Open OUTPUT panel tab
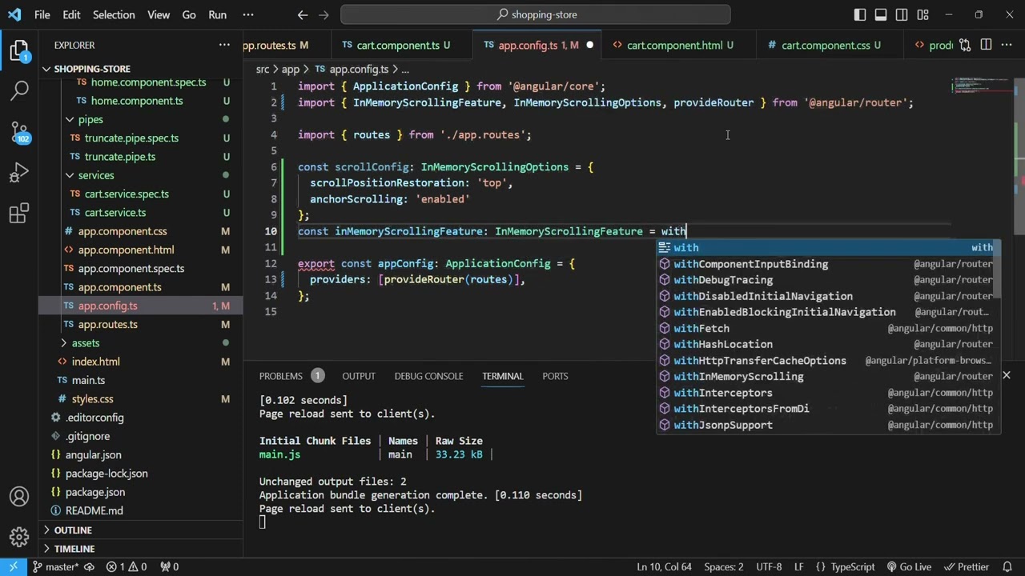1025x576 pixels. click(359, 376)
